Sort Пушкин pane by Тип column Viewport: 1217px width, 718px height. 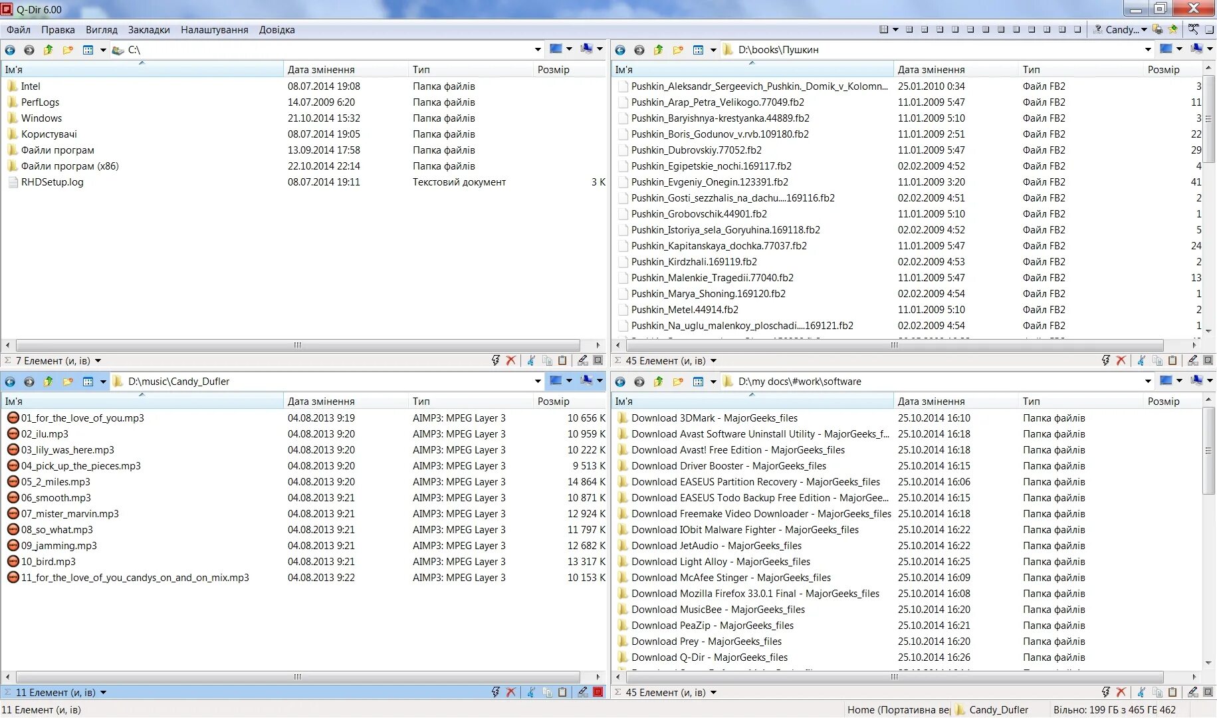1081,70
